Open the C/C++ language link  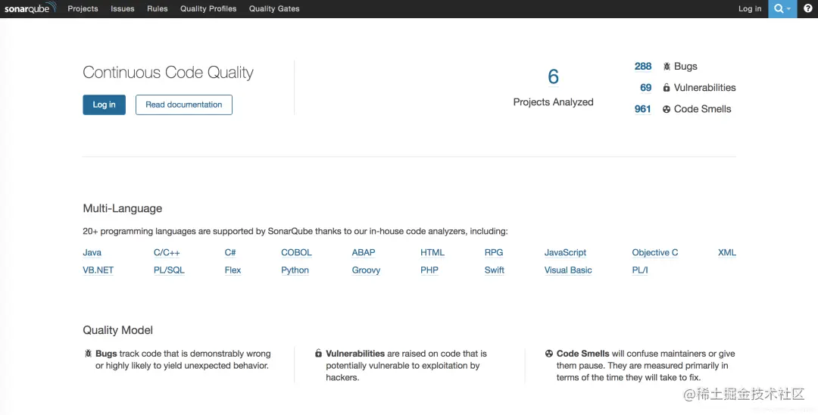coord(167,252)
